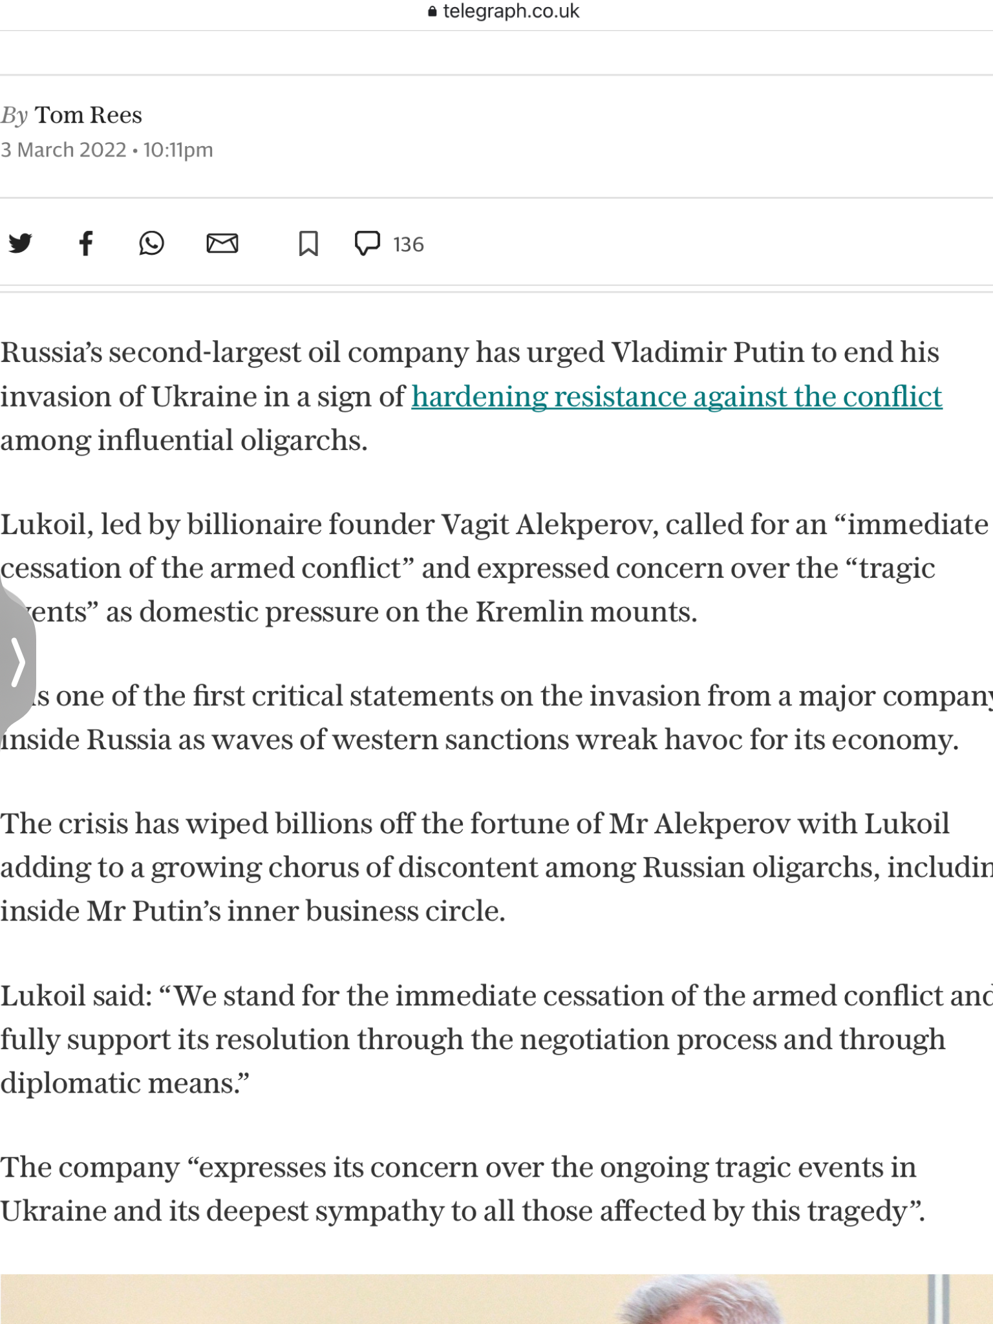Tap the paragraph mentioning Vagit Alekperov
Screen dimensions: 993x1324
point(495,568)
